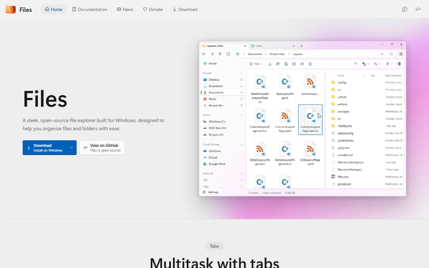429x268 pixels.
Task: Click the OneDrive cloud item in sidebar
Action: pos(212,151)
